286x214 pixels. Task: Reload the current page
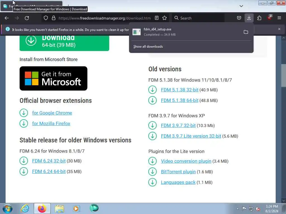coord(27,18)
